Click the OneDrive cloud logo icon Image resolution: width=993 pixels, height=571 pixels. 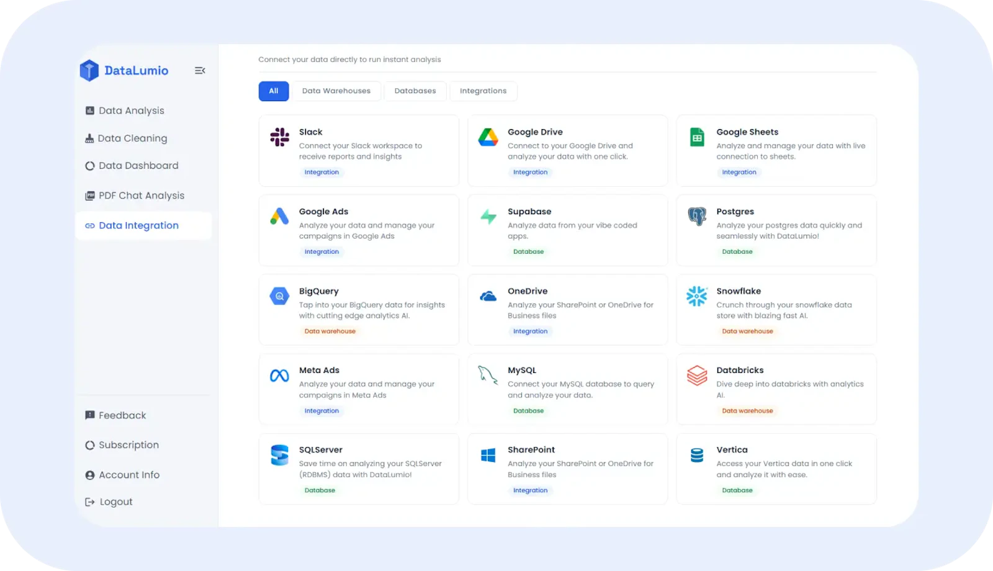488,296
